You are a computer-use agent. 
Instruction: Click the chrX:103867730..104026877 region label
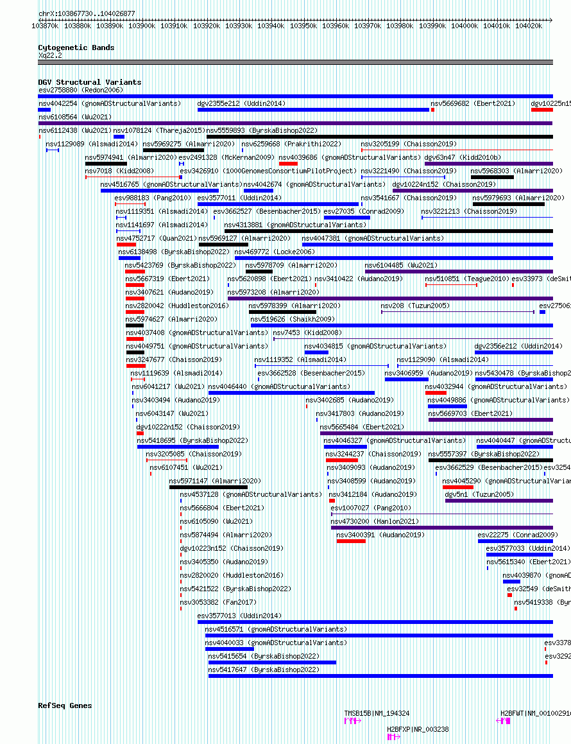point(87,13)
